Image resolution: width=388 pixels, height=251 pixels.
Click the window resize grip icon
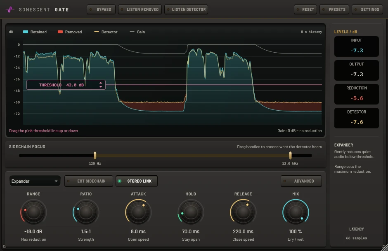pyautogui.click(x=385, y=248)
